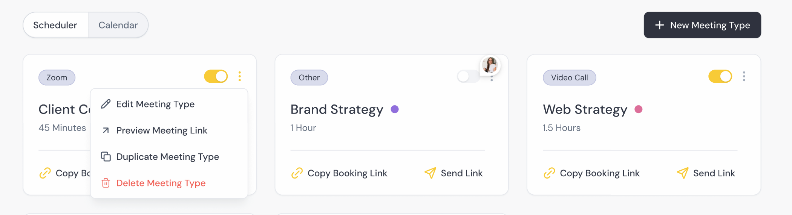The image size is (792, 215).
Task: Click the trash icon beside Delete Meeting Type
Action: [x=106, y=183]
